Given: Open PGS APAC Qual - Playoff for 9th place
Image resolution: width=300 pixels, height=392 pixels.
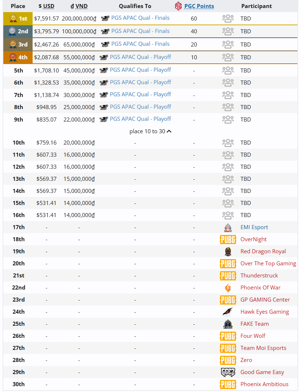Looking at the screenshot, I should (140, 119).
